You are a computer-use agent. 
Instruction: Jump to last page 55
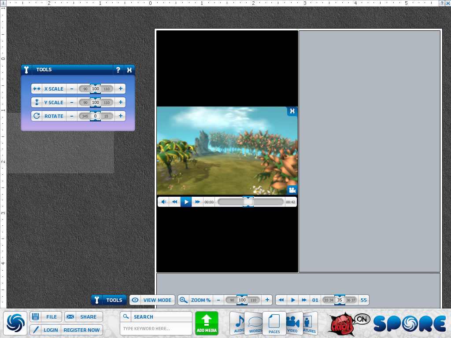coord(363,300)
